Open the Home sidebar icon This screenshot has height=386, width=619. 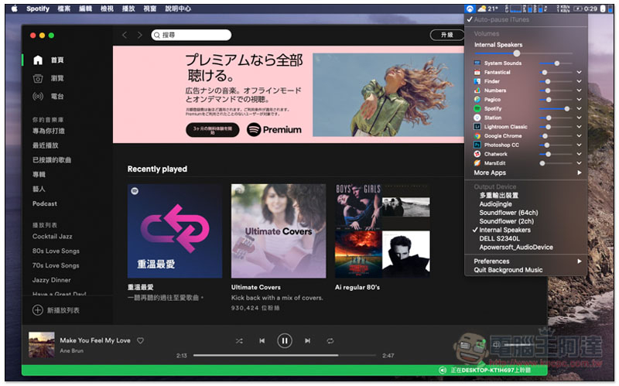tap(38, 60)
